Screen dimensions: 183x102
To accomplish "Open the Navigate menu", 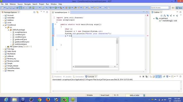I will pyautogui.click(x=27, y=4).
